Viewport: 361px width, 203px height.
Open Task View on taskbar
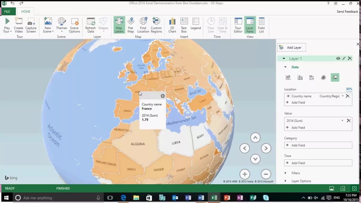[110, 198]
